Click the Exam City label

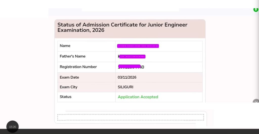tap(69, 87)
